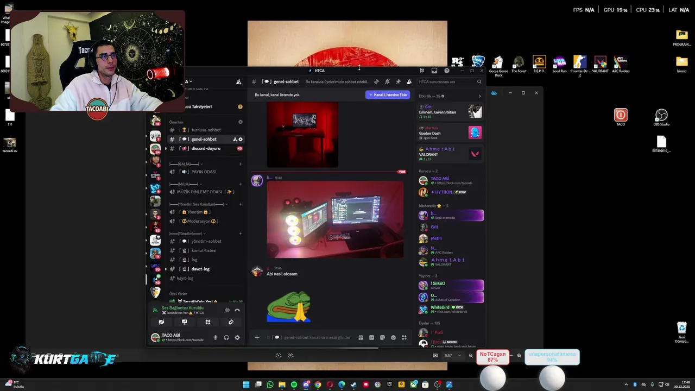
Task: Open davet-log channel
Action: [x=206, y=269]
